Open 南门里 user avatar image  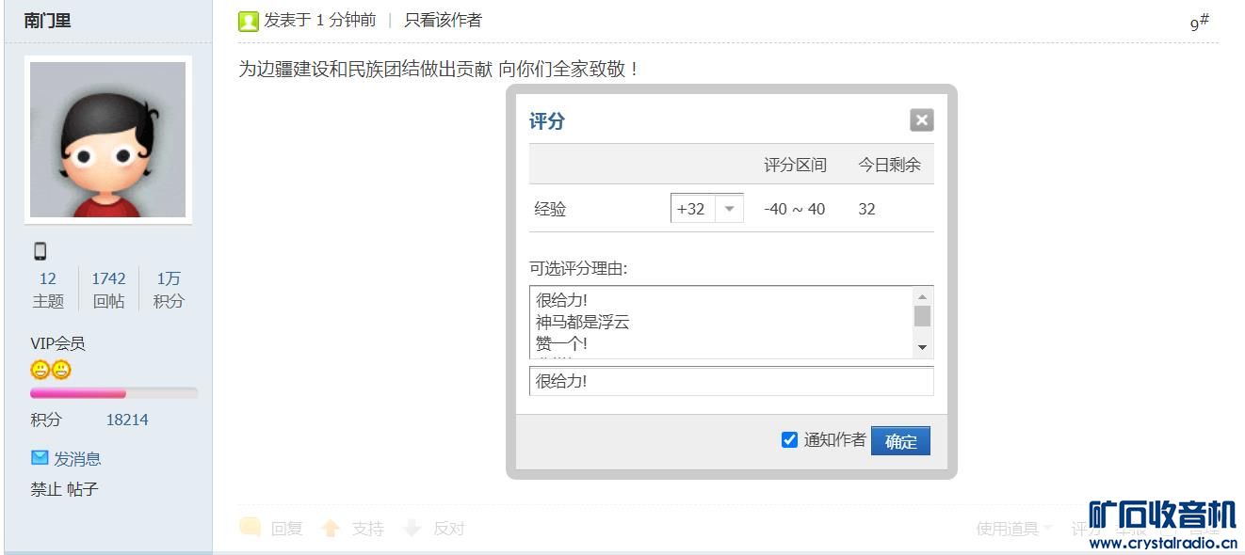click(x=108, y=139)
